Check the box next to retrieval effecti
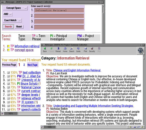Viewport: 146px width, 130px height. [x=9, y=98]
